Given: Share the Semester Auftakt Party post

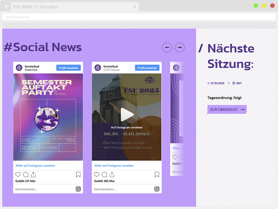Looking at the screenshot, I should click(33, 174).
